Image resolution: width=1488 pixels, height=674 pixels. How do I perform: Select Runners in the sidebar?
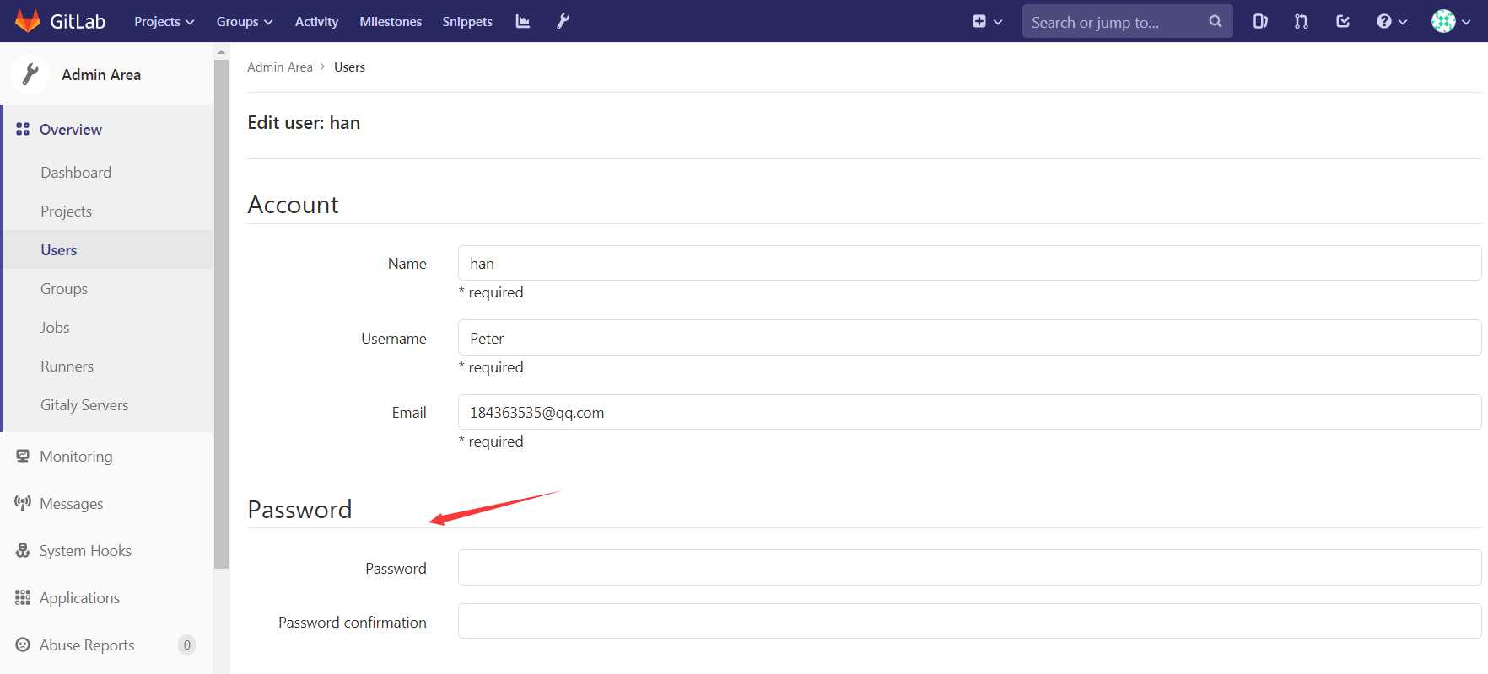click(67, 366)
